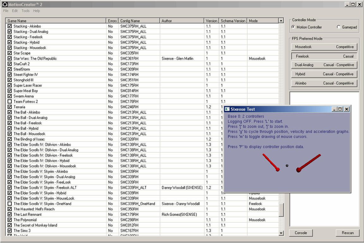Viewport: 364px width, 243px height.
Task: Enable Skyrim - OneHand checkbox
Action: pos(9,203)
